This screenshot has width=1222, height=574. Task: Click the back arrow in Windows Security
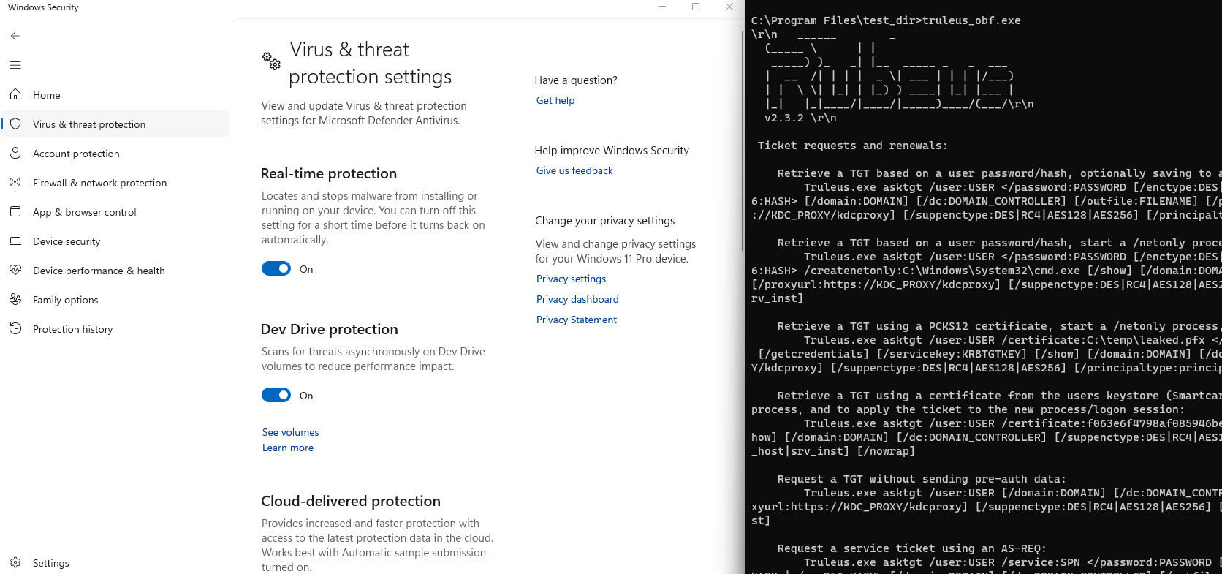point(15,36)
